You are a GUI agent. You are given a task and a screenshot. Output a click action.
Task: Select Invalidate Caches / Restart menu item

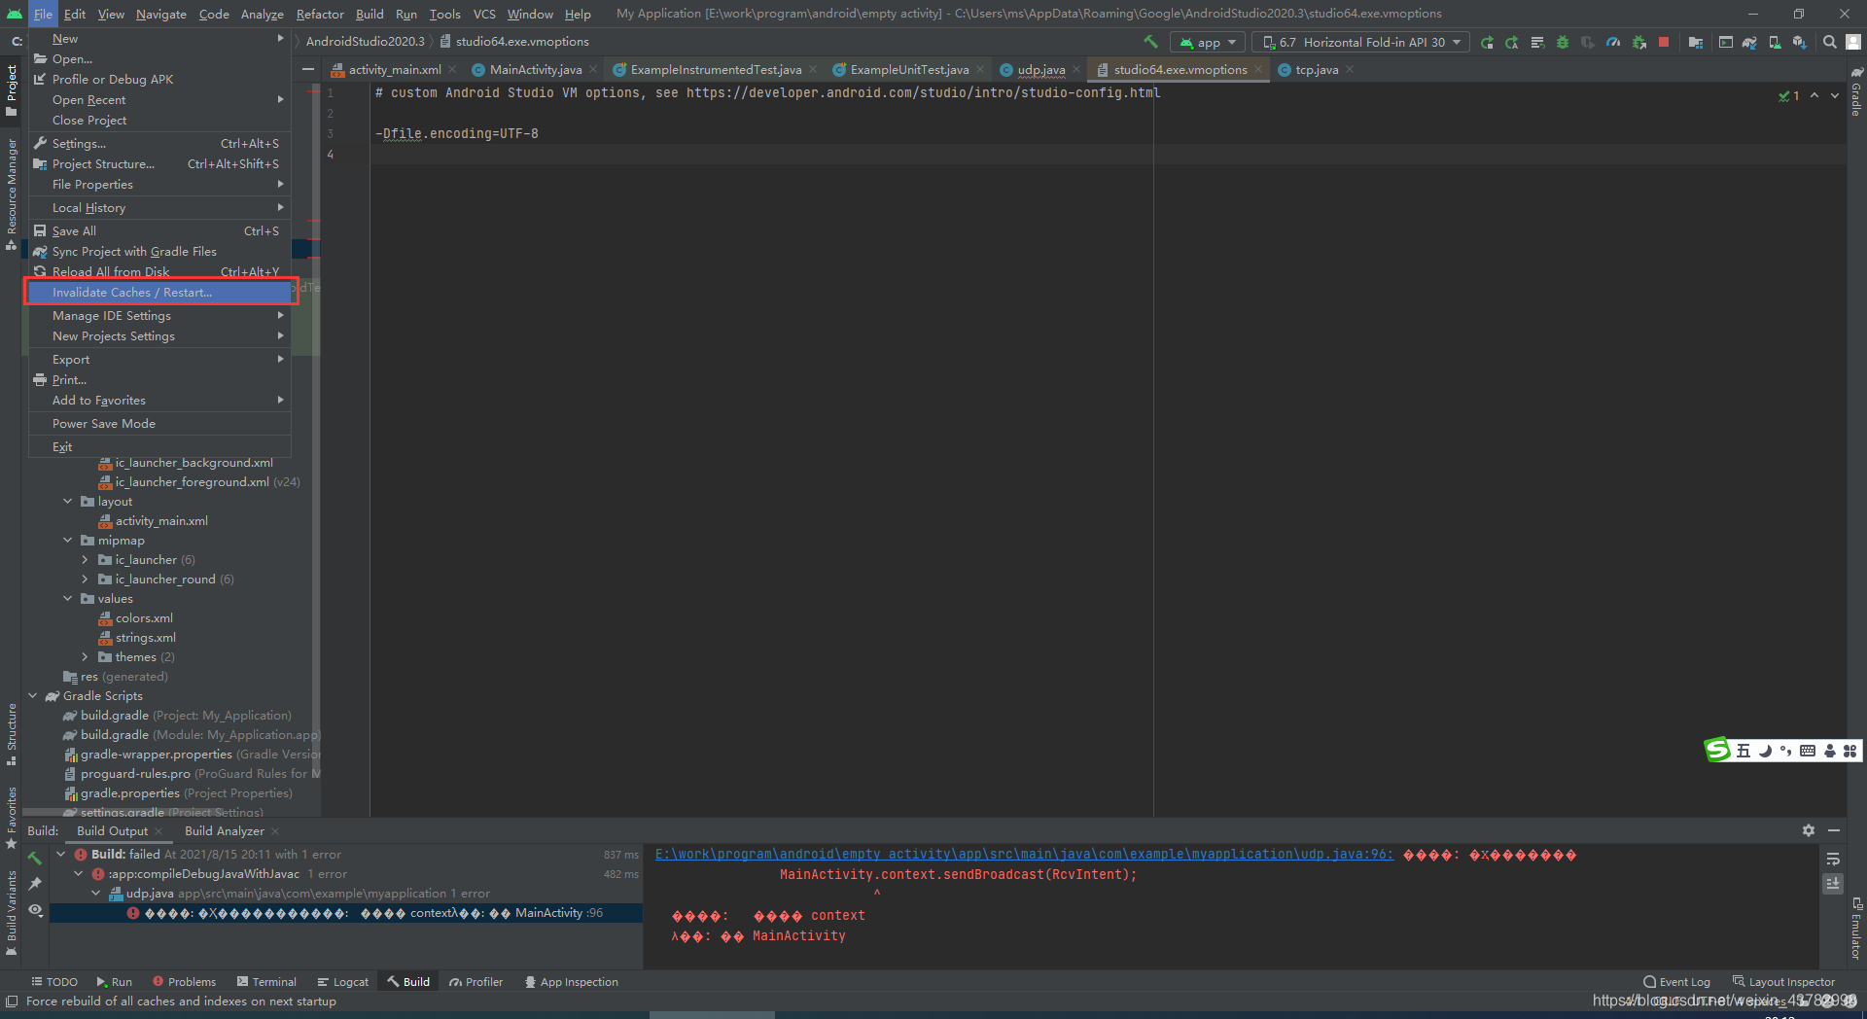(x=131, y=292)
